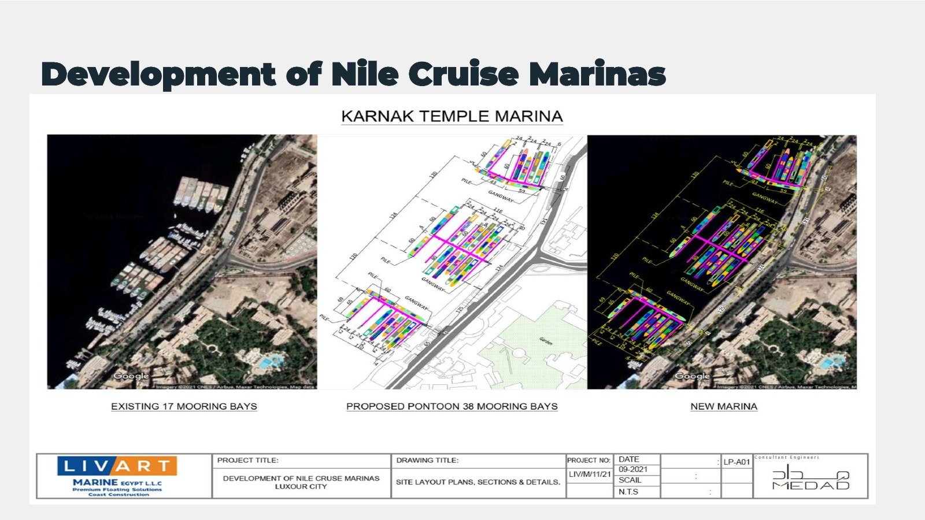Click the New Marina caption
This screenshot has width=925, height=520.
(x=724, y=406)
